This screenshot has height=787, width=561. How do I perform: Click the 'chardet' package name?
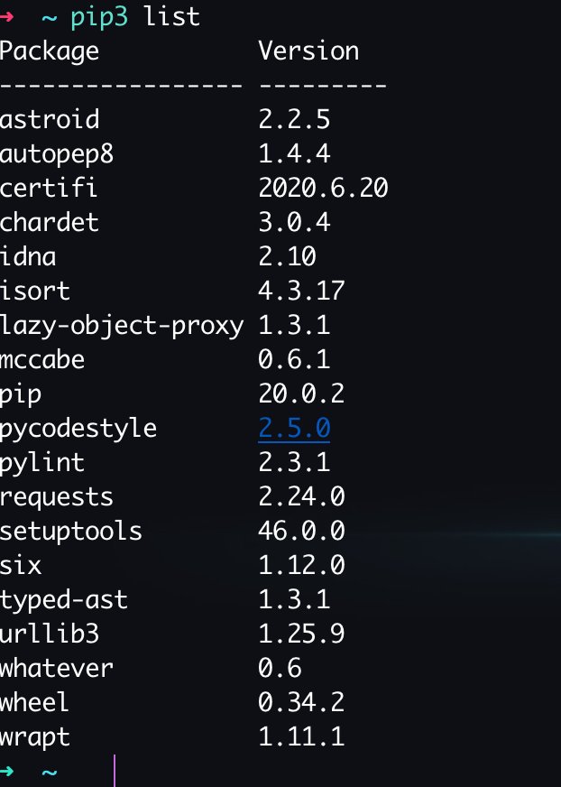[x=50, y=222]
